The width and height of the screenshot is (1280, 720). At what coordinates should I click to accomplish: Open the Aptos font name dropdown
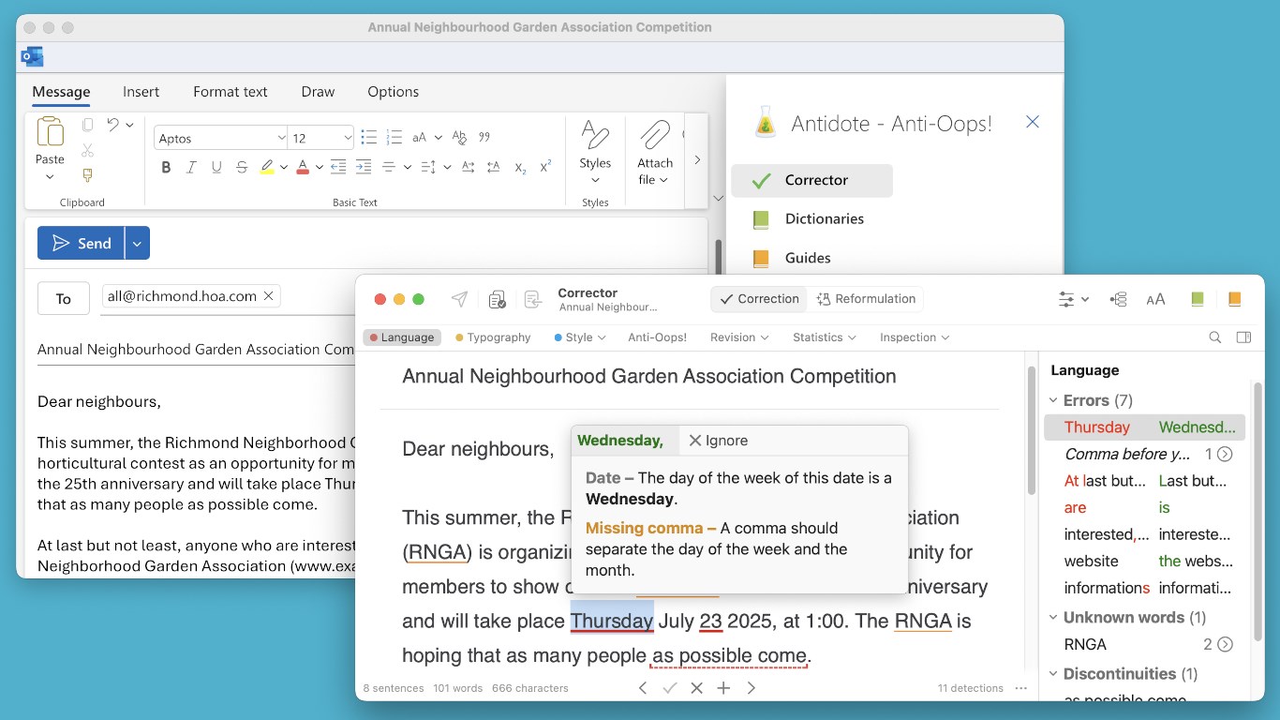(x=281, y=138)
